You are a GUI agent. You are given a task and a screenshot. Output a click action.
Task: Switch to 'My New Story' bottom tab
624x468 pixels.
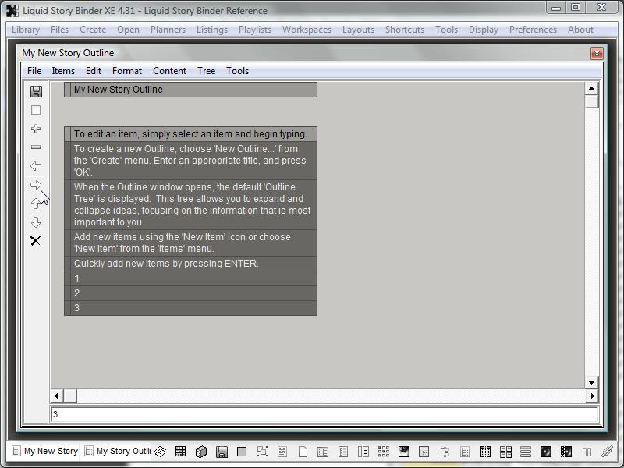tap(44, 451)
